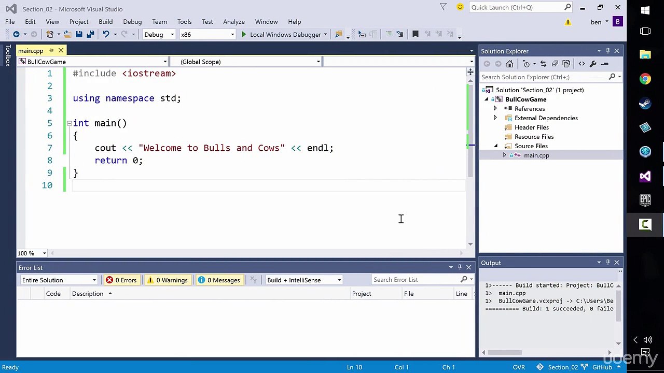Toggle the 0 Errors filter button
Screen dimensions: 664x373
(121, 280)
